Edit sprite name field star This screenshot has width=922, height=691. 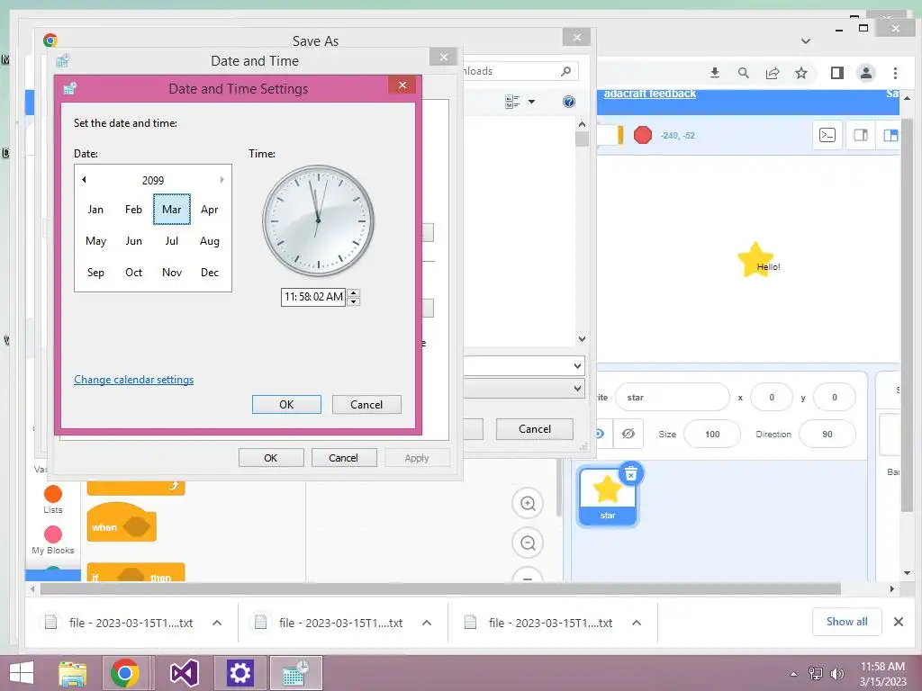tap(672, 397)
